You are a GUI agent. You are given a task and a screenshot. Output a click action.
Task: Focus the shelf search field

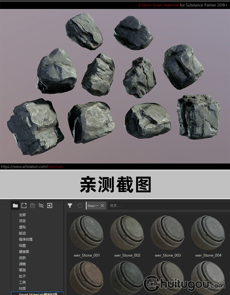tap(168, 206)
